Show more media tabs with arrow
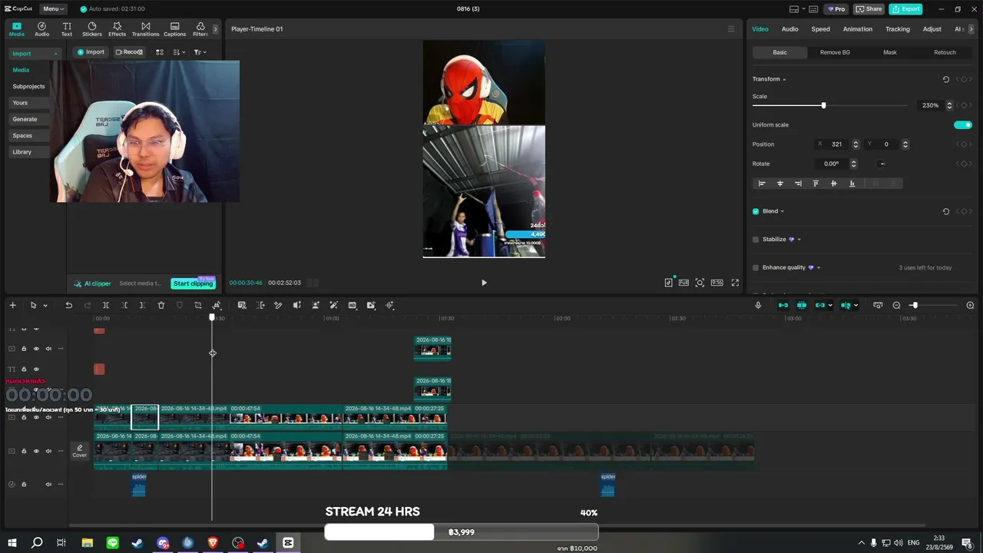This screenshot has width=983, height=553. click(215, 29)
